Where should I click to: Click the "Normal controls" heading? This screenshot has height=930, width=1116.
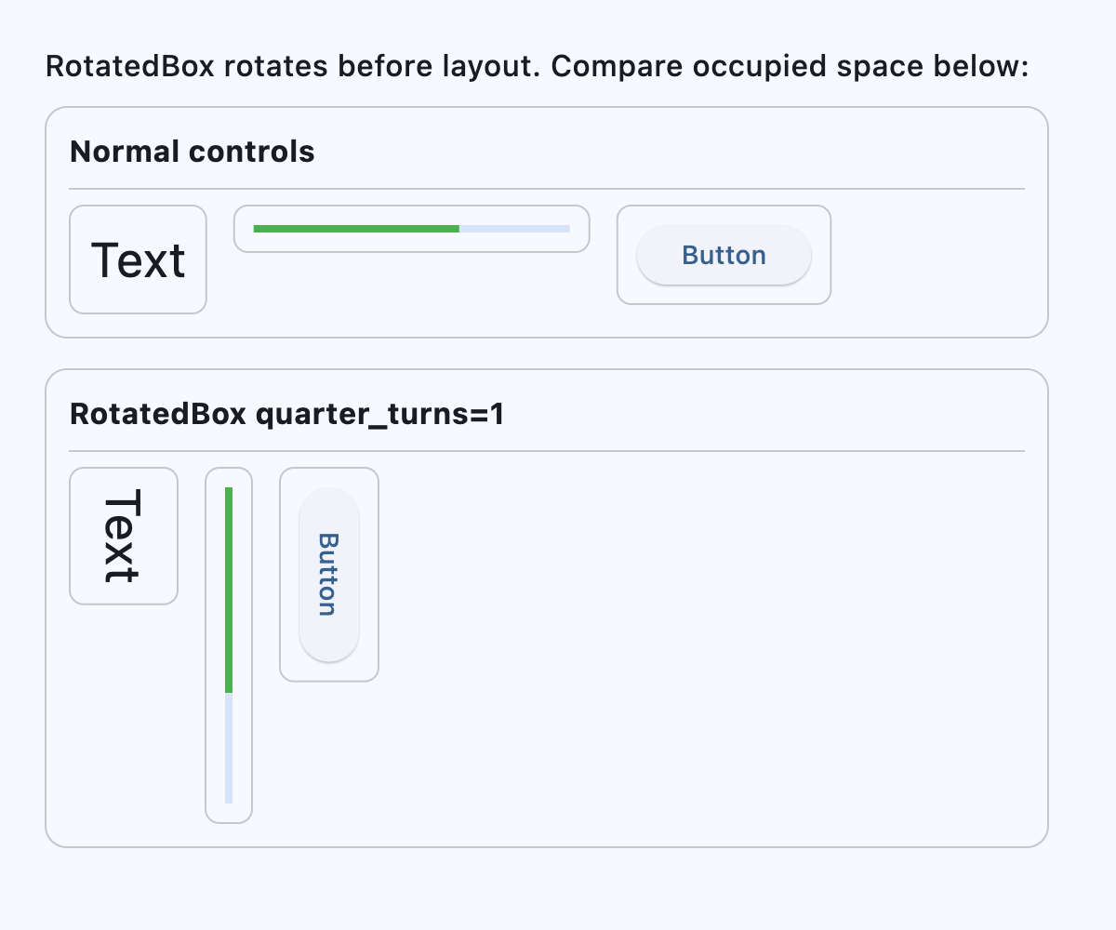[192, 152]
